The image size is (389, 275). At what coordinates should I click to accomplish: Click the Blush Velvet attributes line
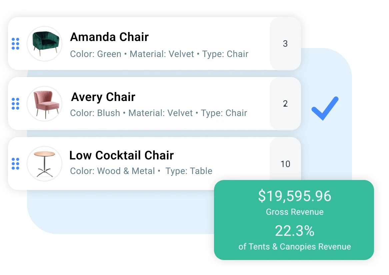(158, 113)
